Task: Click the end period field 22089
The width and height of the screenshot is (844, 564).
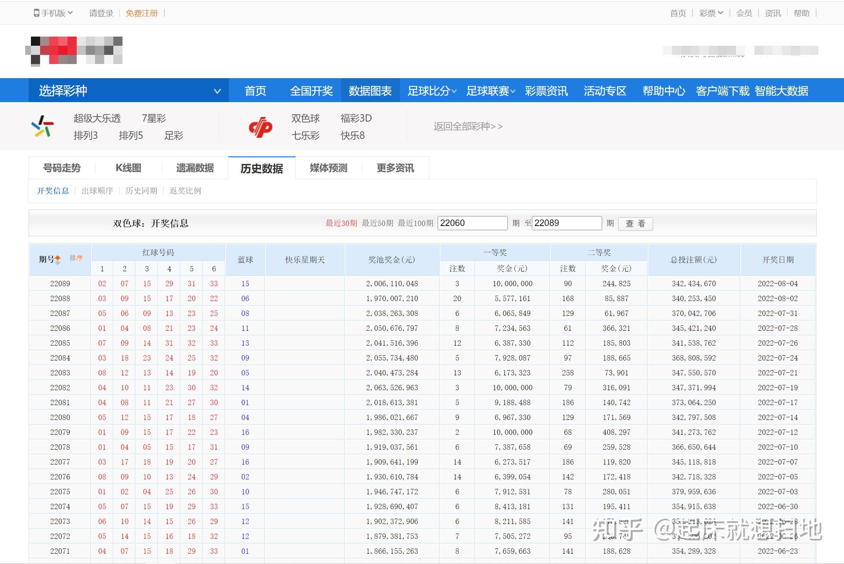Action: pos(567,223)
